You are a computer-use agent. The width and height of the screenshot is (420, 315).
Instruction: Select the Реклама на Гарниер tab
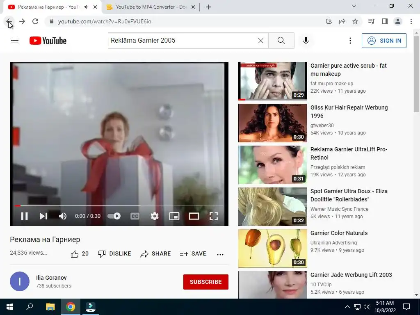(48, 7)
